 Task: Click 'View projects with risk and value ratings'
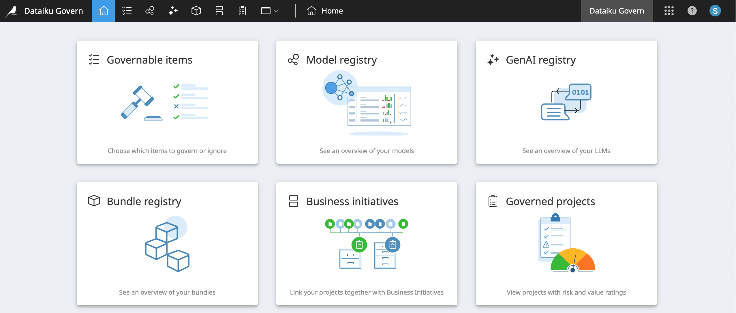566,292
